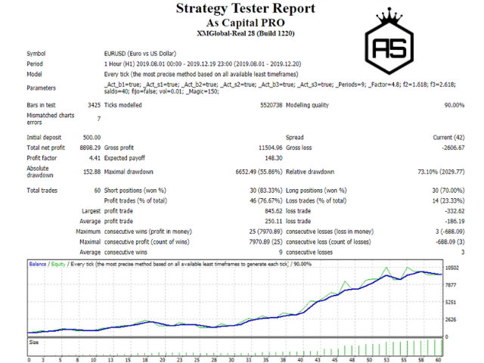This screenshot has height=363, width=484.
Task: Click the 'Mismatched charts errors' label
Action: (51, 119)
